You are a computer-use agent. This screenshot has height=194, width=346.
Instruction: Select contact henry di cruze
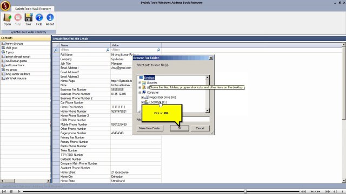(x=14, y=44)
